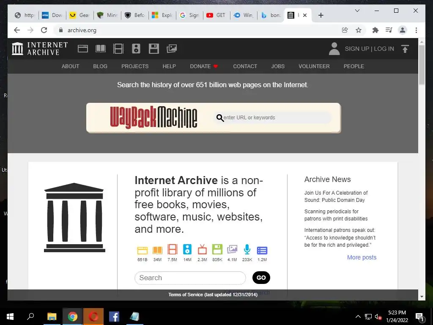Open the More posts link

[362, 257]
